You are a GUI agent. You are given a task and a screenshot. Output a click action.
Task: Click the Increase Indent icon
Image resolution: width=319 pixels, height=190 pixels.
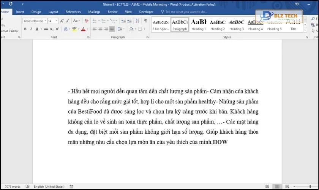click(130, 21)
